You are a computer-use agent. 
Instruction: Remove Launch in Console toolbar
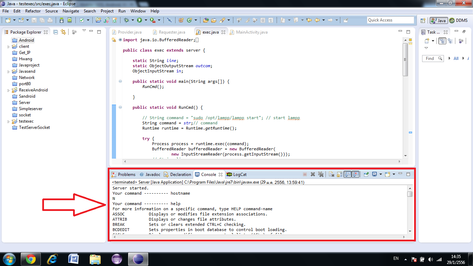(312, 174)
